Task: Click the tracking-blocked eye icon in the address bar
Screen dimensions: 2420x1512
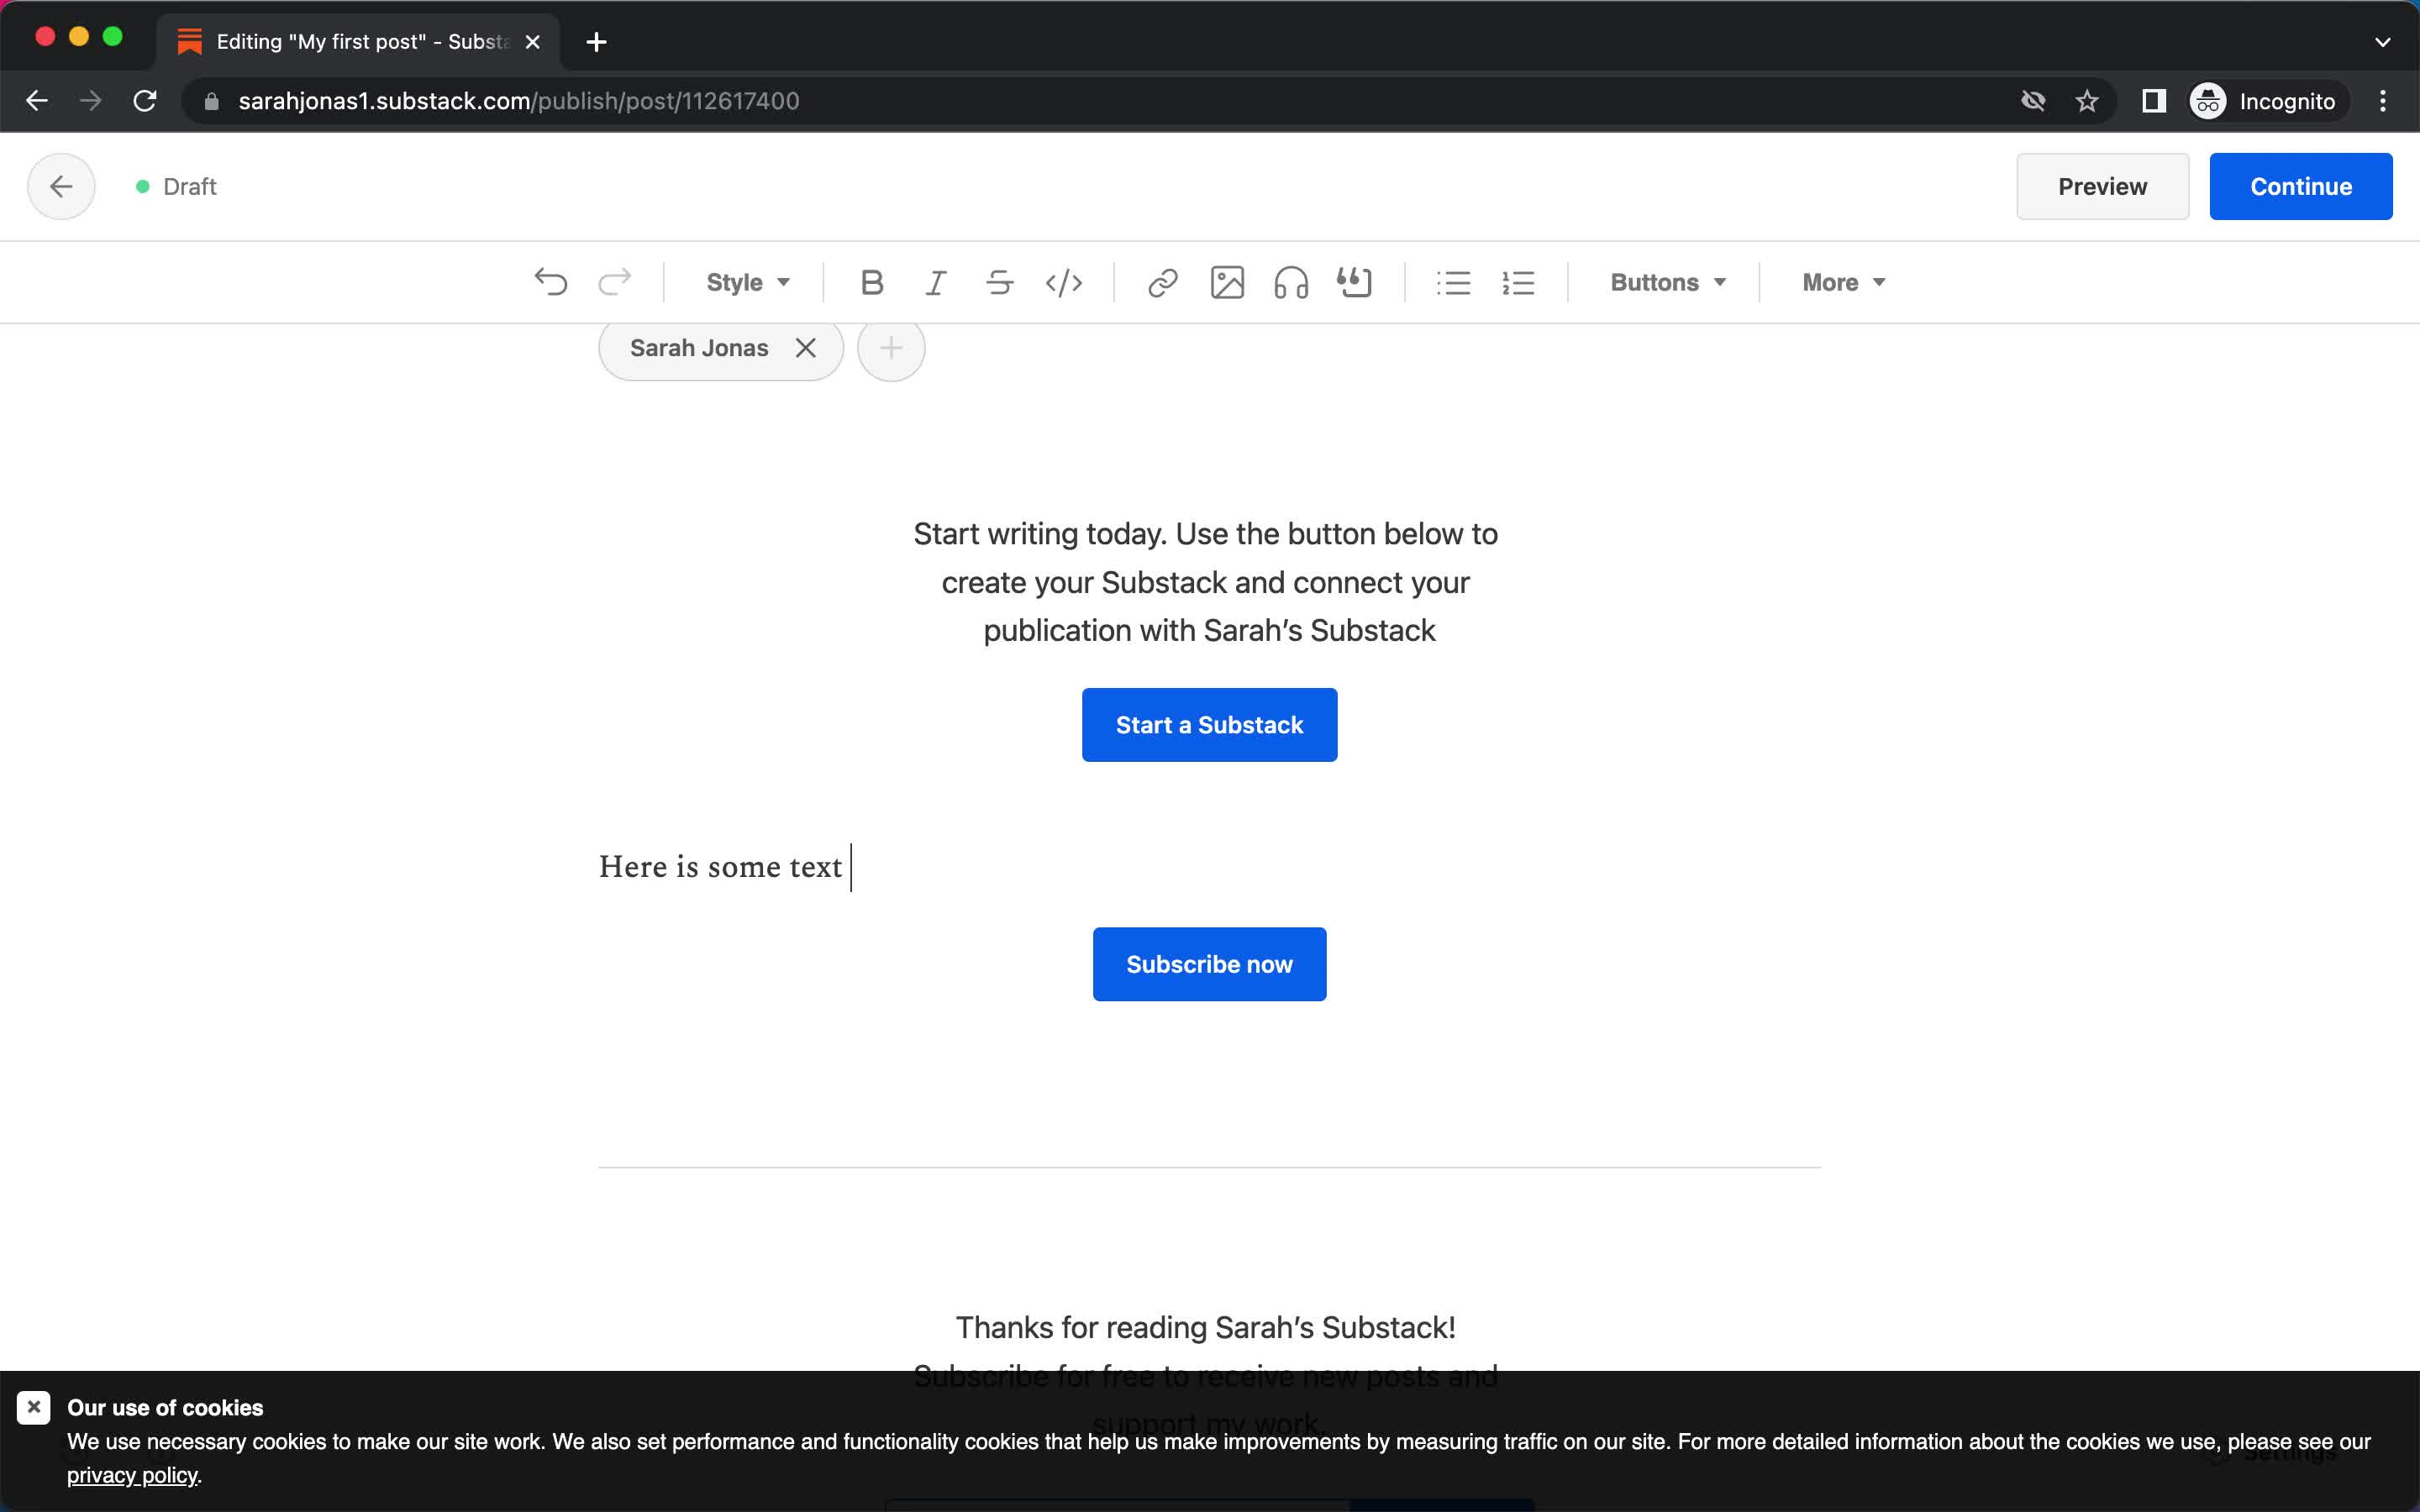Action: (x=2033, y=101)
